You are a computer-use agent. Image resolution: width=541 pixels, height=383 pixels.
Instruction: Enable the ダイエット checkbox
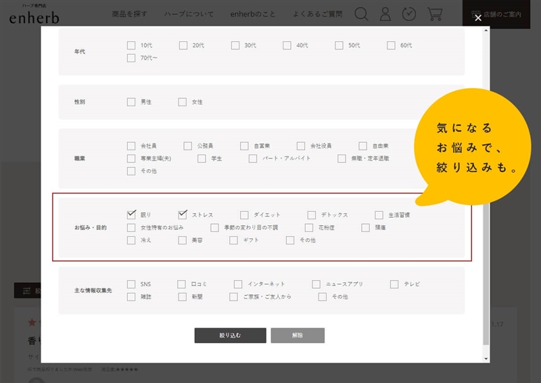pos(244,215)
